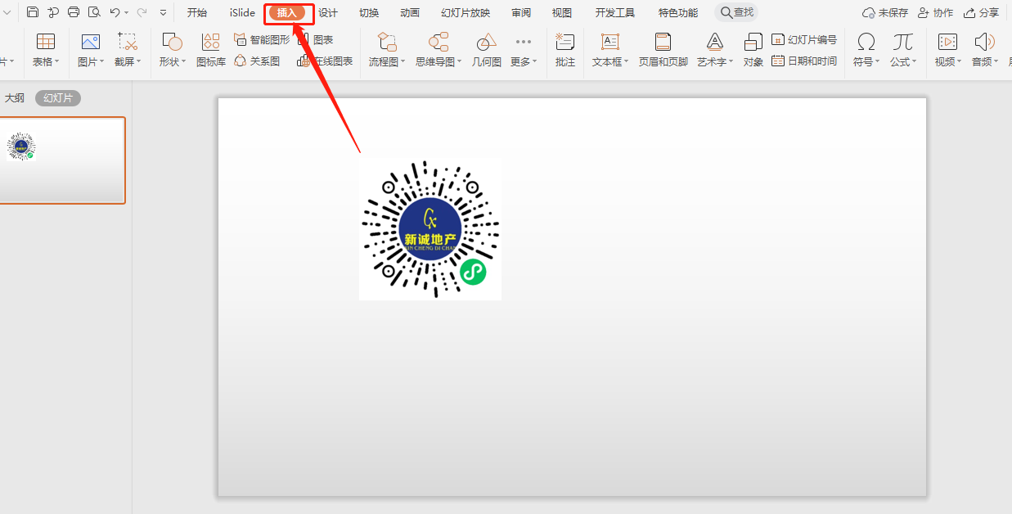Open the 特色功能 tab
1012x514 pixels.
[x=678, y=13]
